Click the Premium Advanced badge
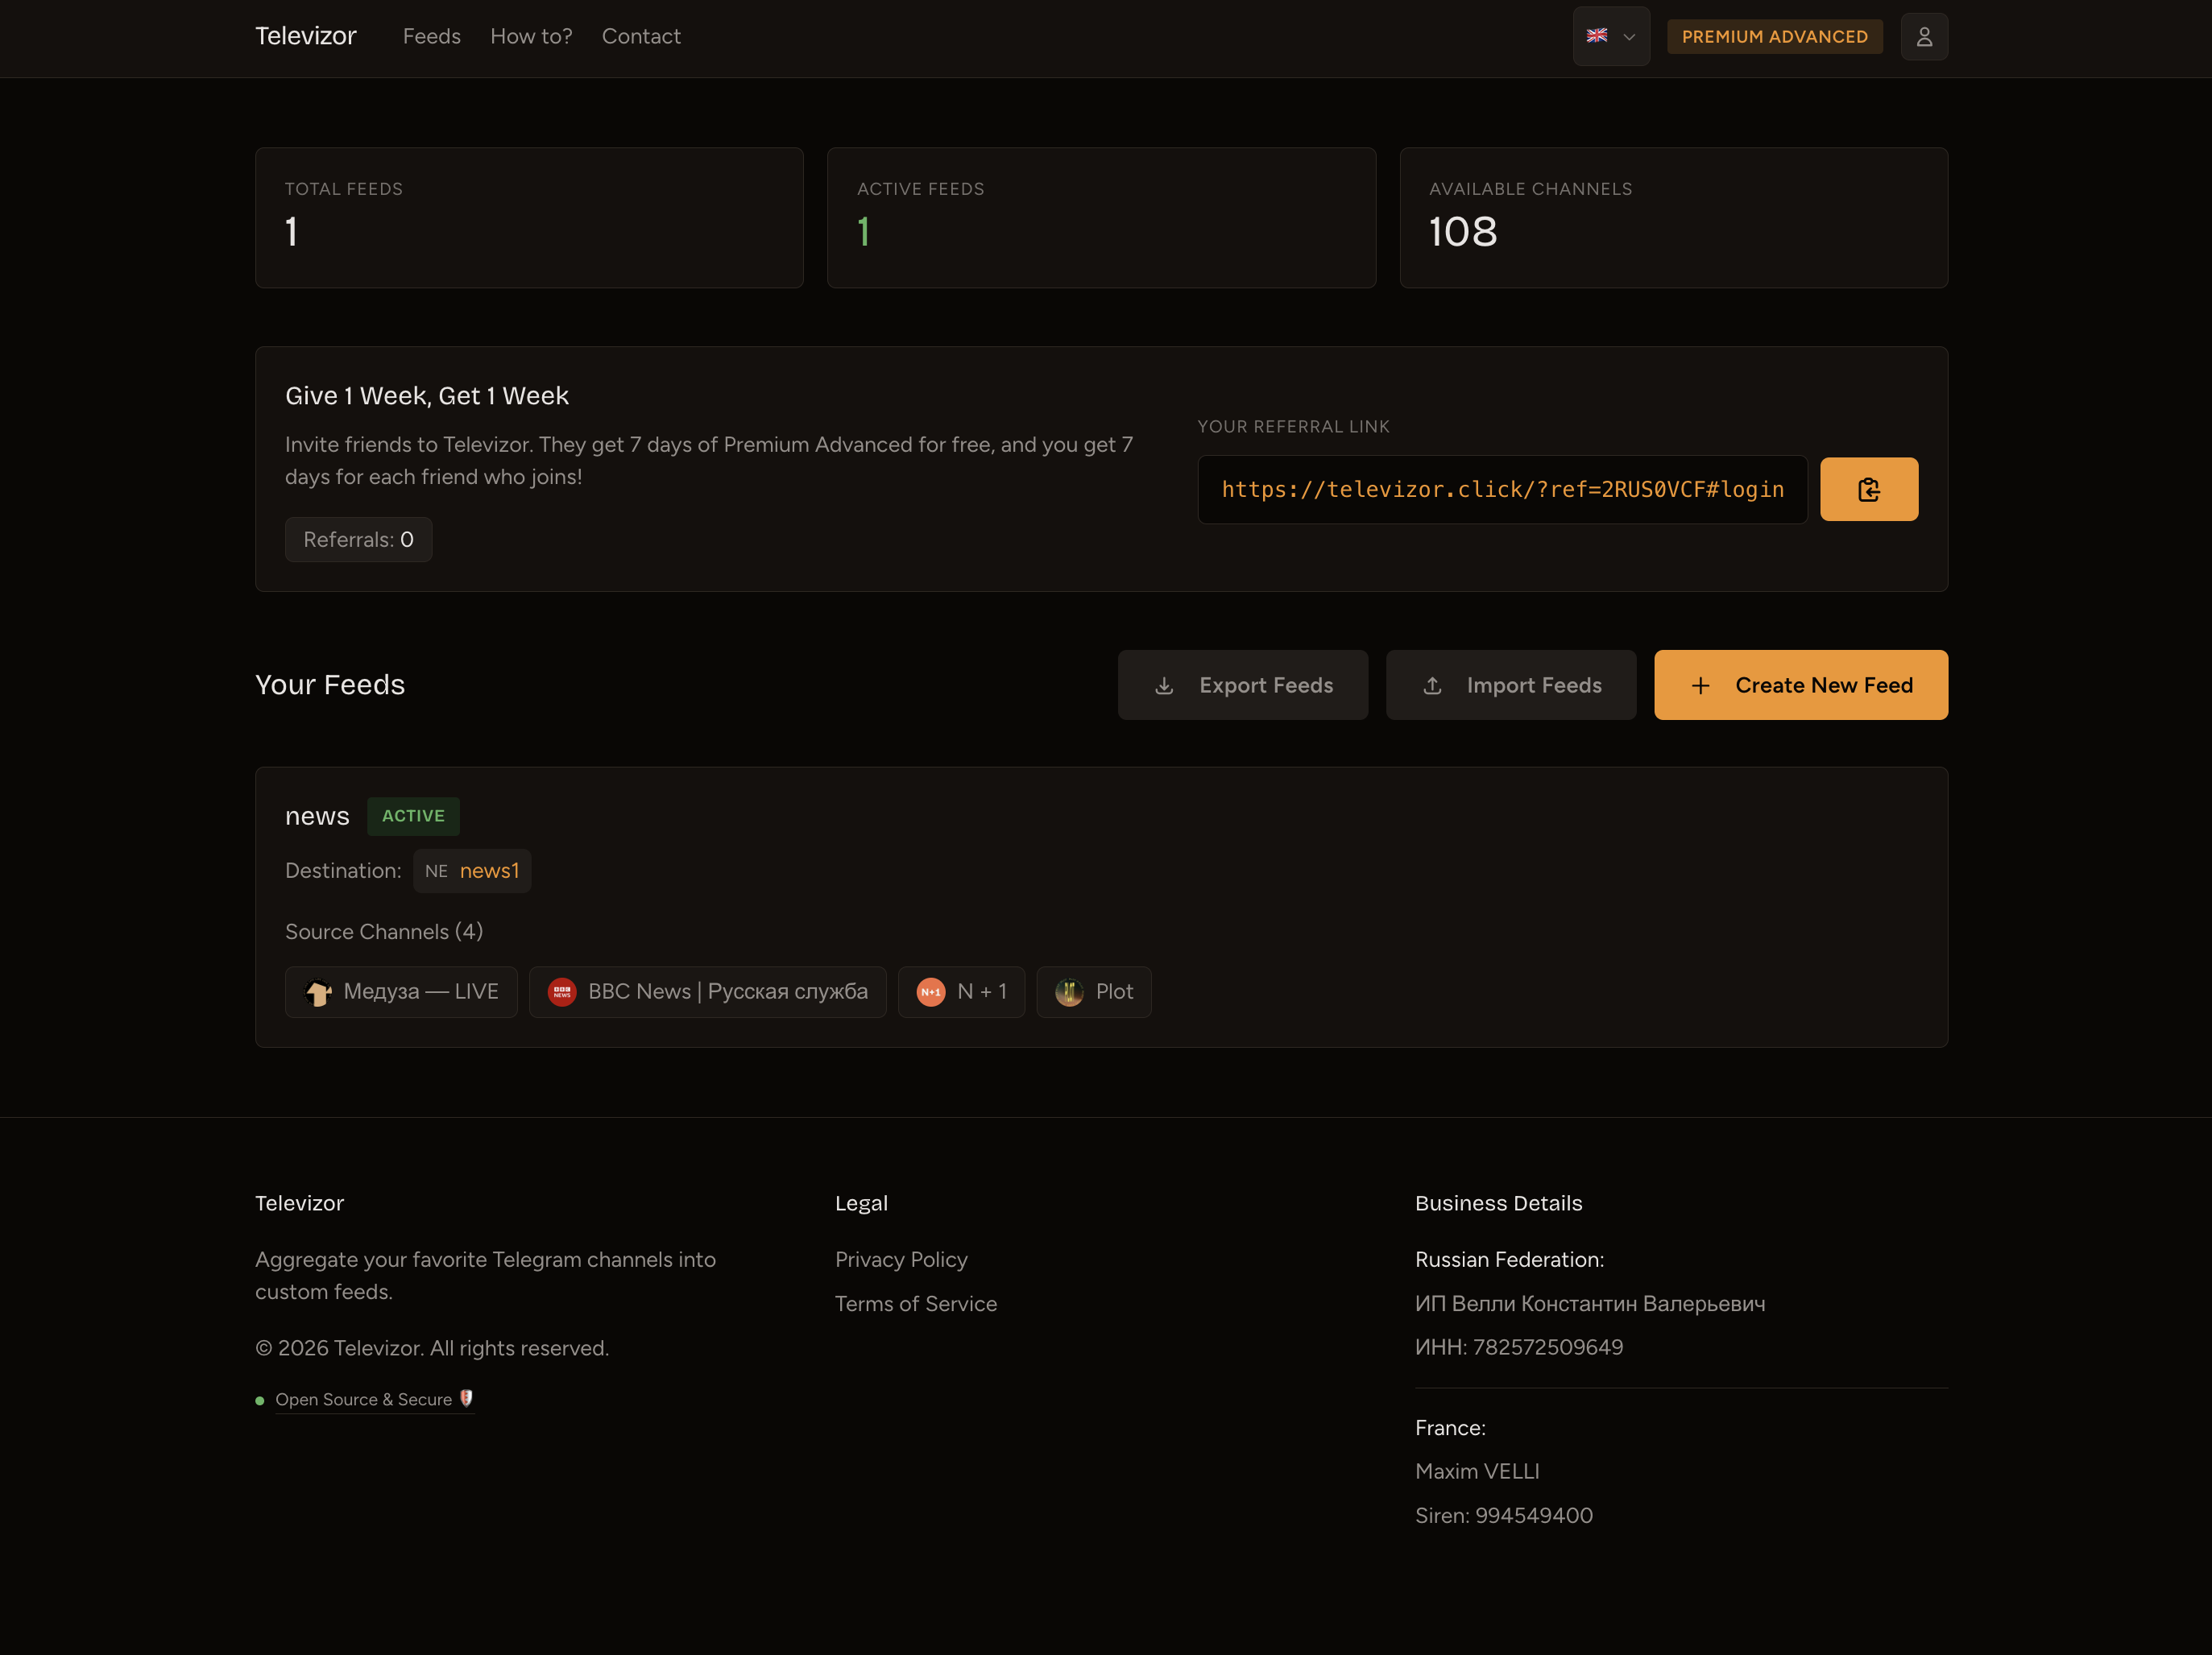Viewport: 2212px width, 1655px height. tap(1774, 36)
